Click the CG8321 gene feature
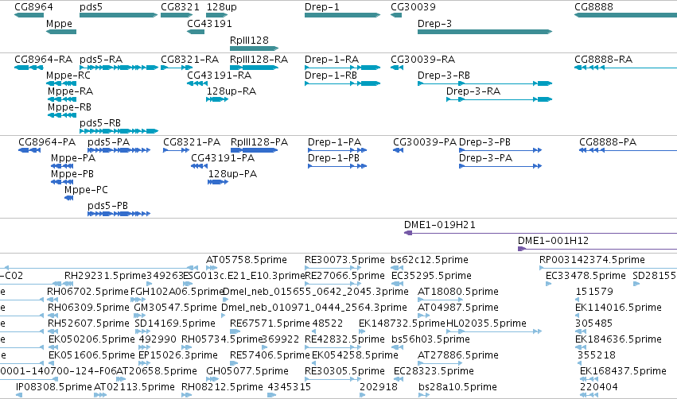 177,15
